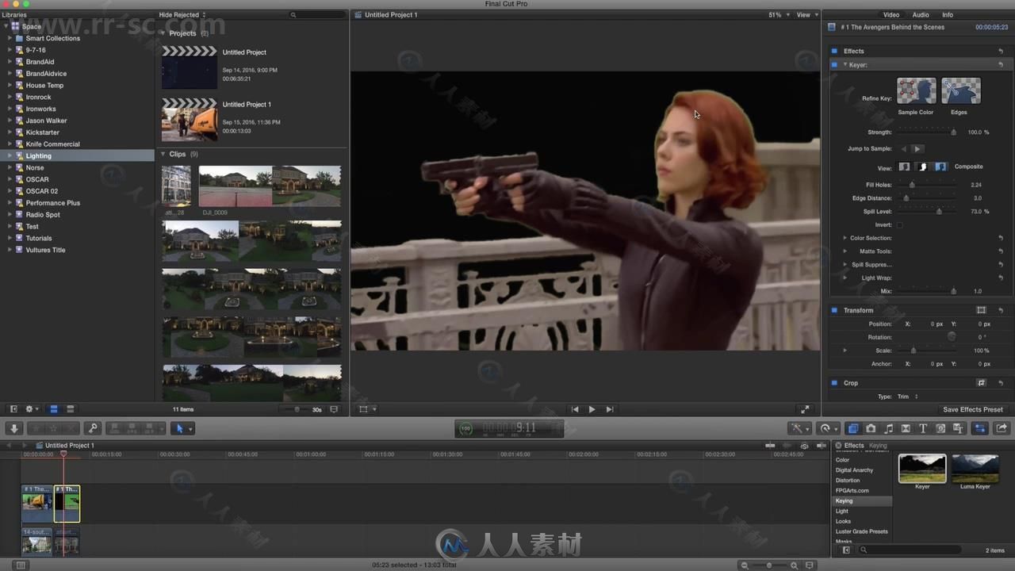Open the viewer View options menu
The height and width of the screenshot is (571, 1015).
[x=806, y=15]
